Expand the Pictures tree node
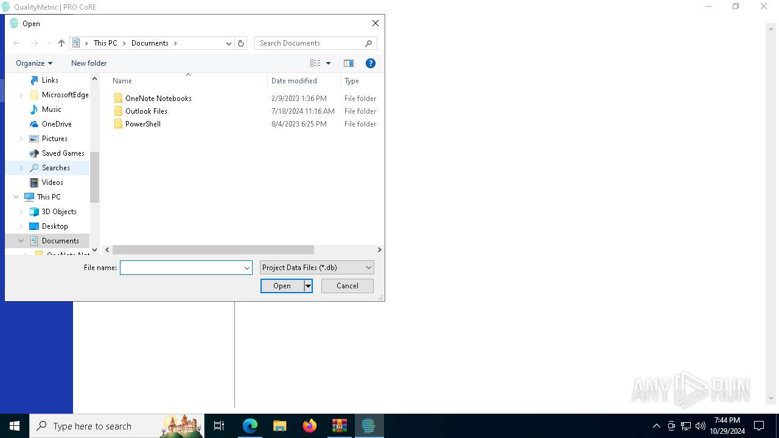 click(x=21, y=139)
